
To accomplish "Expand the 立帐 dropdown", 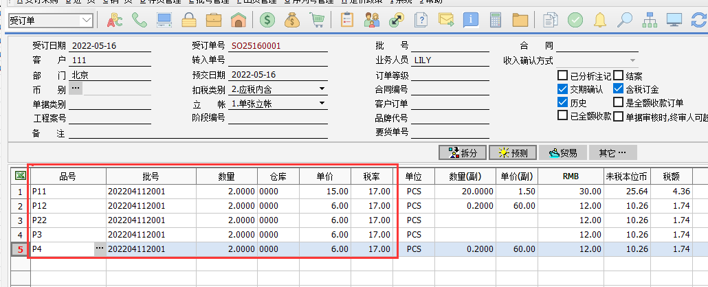I will coord(322,104).
